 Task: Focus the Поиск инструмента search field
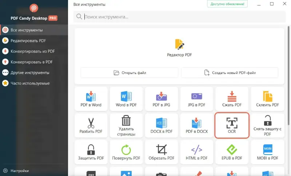pos(179,17)
